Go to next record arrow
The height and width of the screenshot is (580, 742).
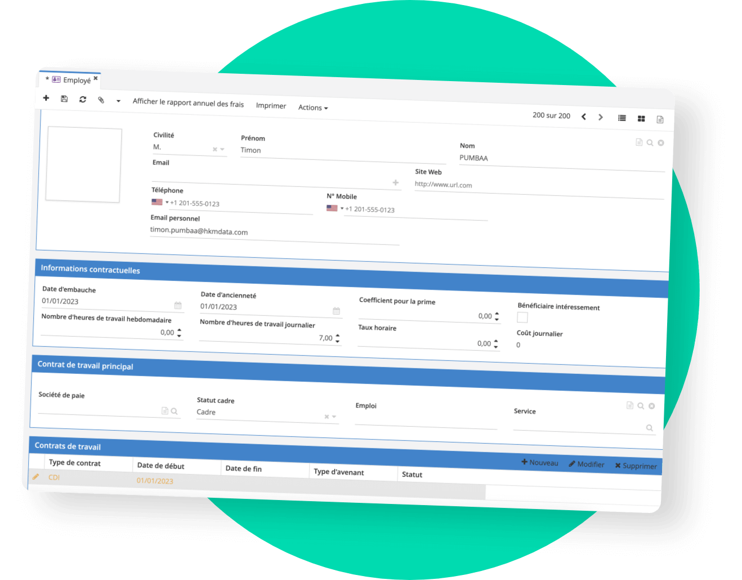pyautogui.click(x=601, y=117)
